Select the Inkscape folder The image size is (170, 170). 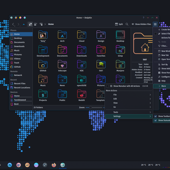point(62,66)
